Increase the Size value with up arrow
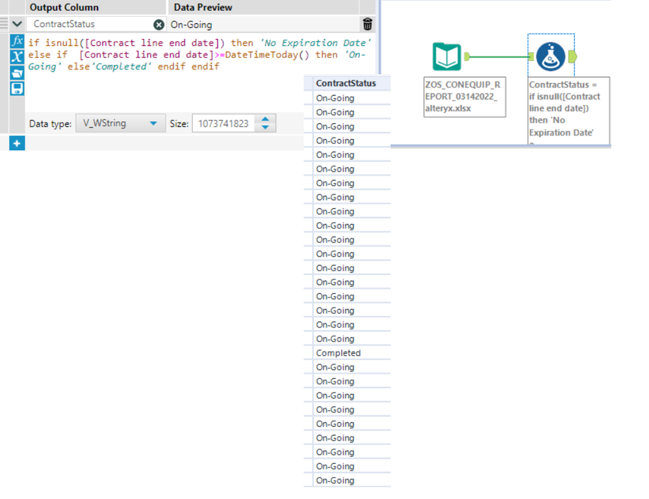The width and height of the screenshot is (649, 499). 265,119
